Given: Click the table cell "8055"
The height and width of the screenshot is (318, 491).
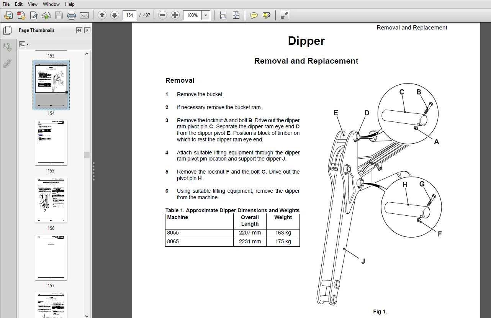Looking at the screenshot, I should [x=173, y=233].
